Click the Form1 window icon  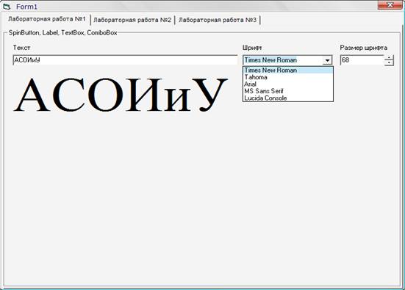pyautogui.click(x=7, y=7)
